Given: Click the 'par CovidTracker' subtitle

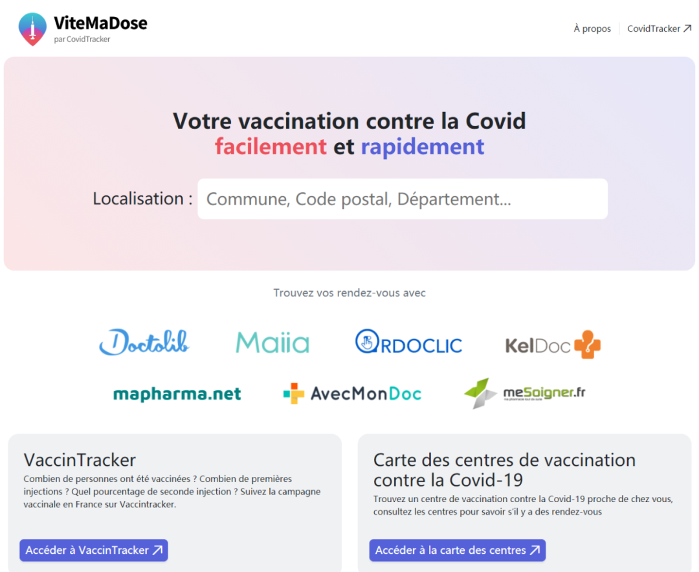Looking at the screenshot, I should (82, 39).
